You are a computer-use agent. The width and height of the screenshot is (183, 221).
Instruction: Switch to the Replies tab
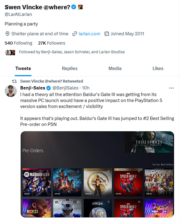pyautogui.click(x=69, y=68)
